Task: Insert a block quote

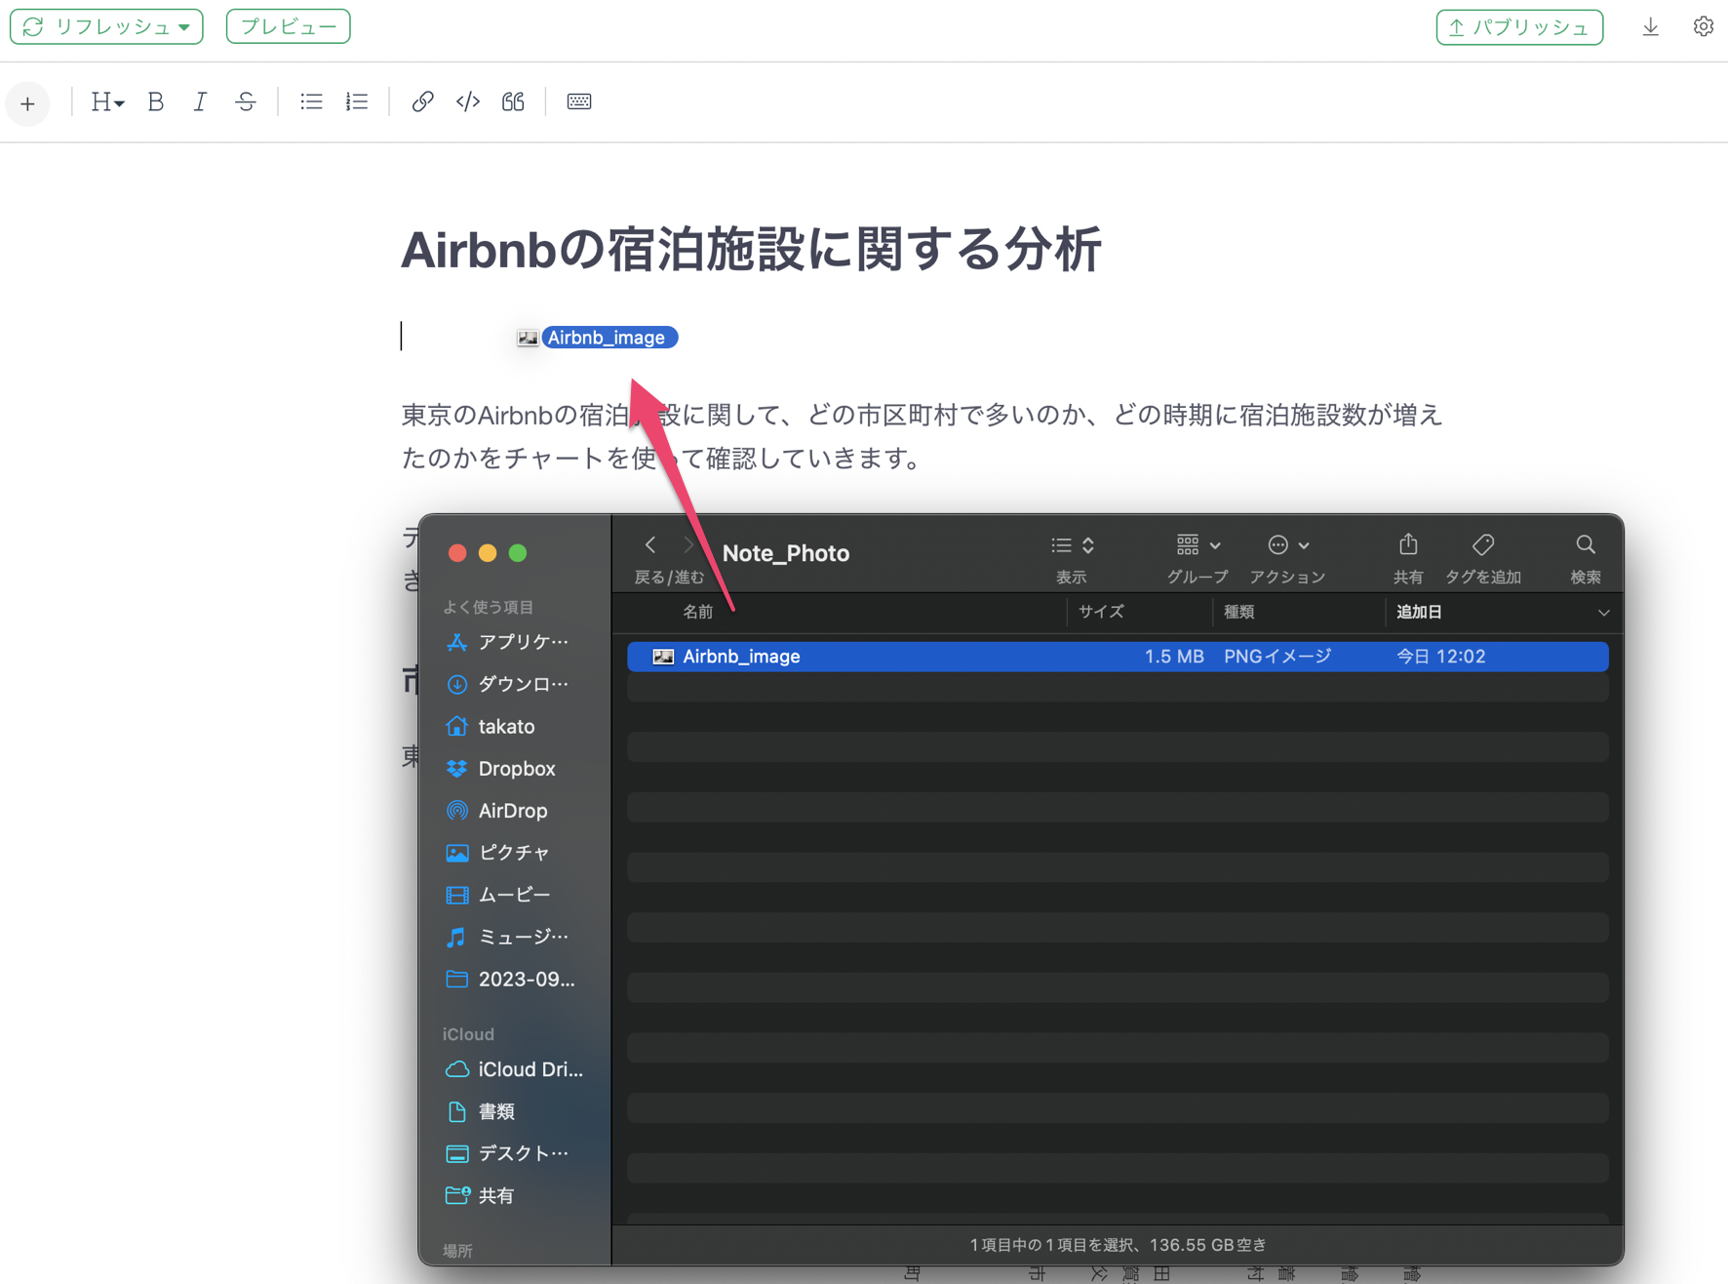Action: (513, 101)
